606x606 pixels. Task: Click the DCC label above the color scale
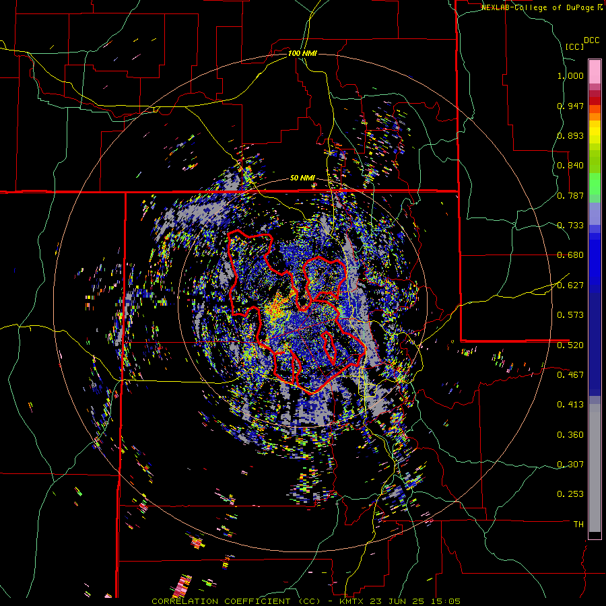[591, 40]
